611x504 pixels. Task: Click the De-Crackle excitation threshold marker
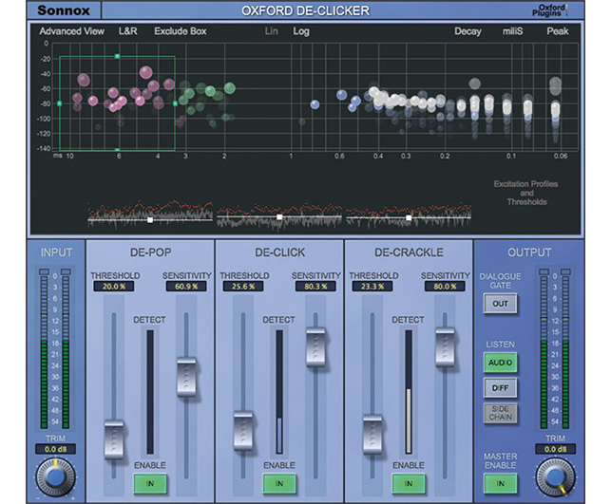pos(409,218)
